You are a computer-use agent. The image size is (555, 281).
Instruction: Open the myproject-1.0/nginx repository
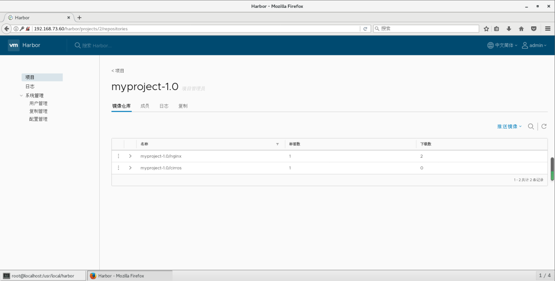point(161,156)
